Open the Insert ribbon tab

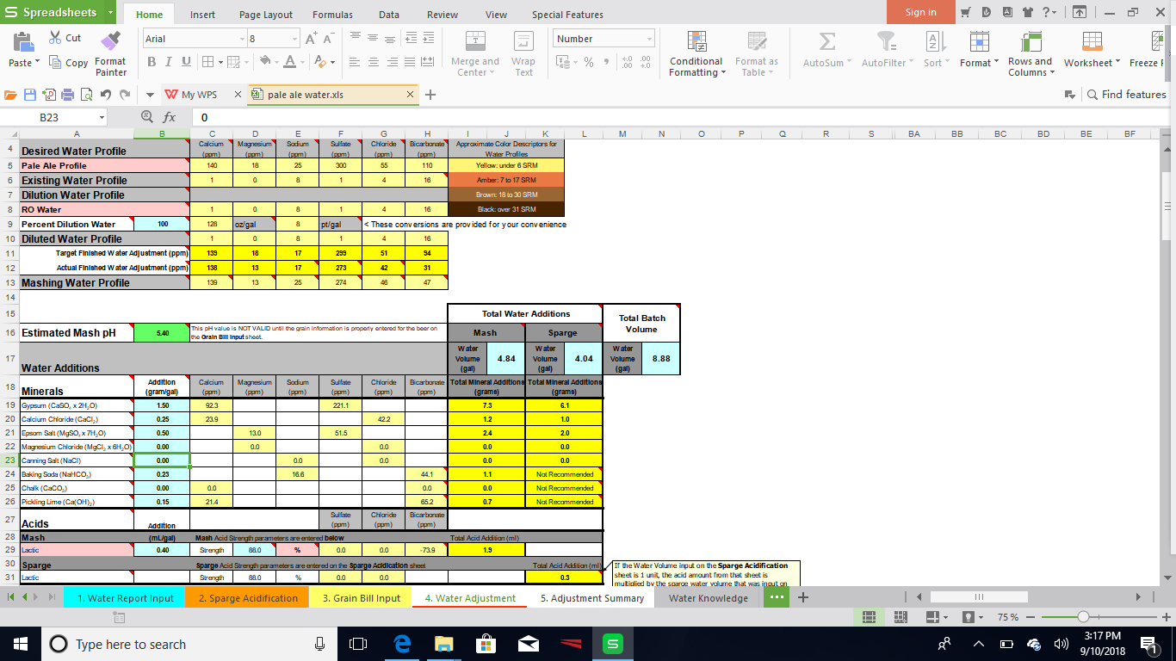(x=203, y=14)
